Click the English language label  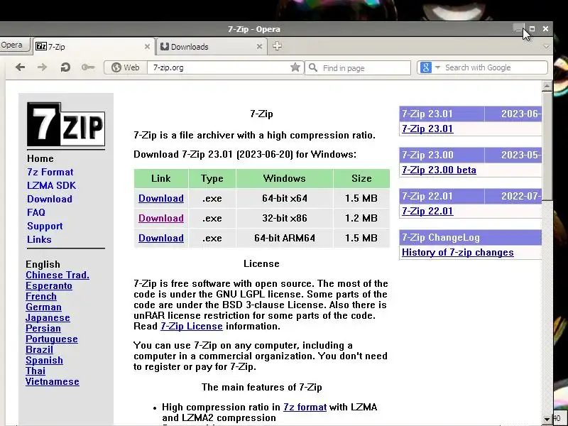[x=43, y=264]
